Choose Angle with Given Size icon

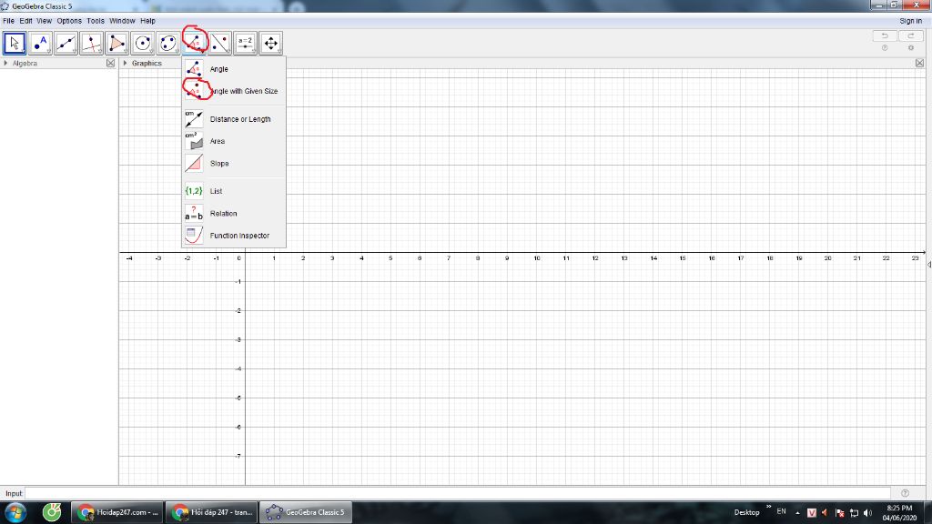pos(194,91)
